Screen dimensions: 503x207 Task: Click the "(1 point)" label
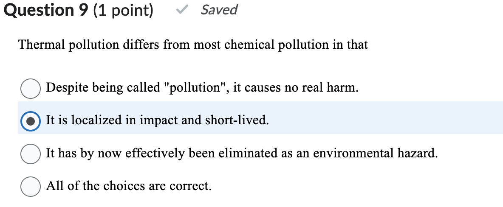122,10
